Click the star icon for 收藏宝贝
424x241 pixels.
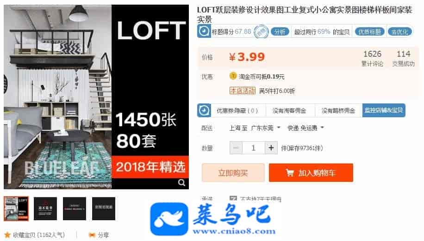click(7, 235)
